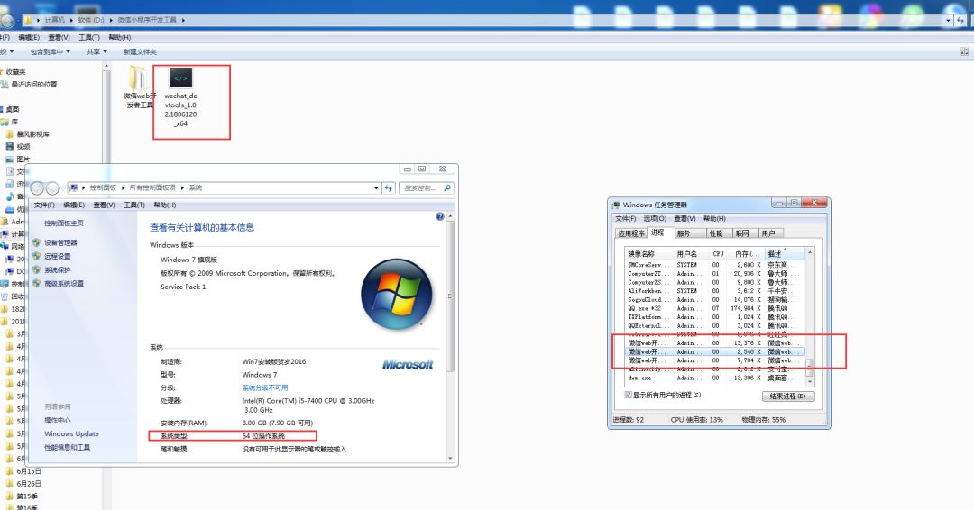Toggle 显示所有用户的进程 checkbox
Viewport: 974px width, 510px height.
point(628,395)
